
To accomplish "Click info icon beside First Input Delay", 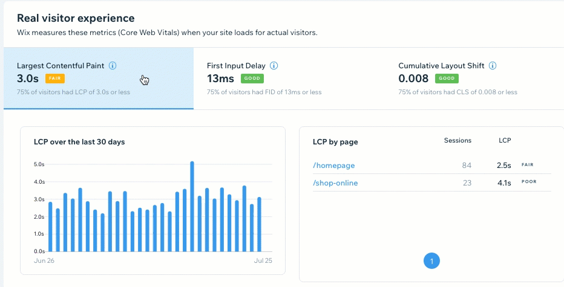I will tap(274, 65).
